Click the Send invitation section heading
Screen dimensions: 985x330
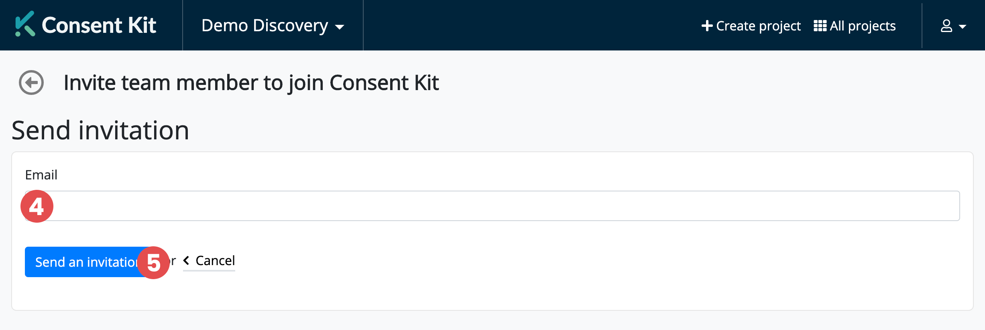[x=100, y=131]
